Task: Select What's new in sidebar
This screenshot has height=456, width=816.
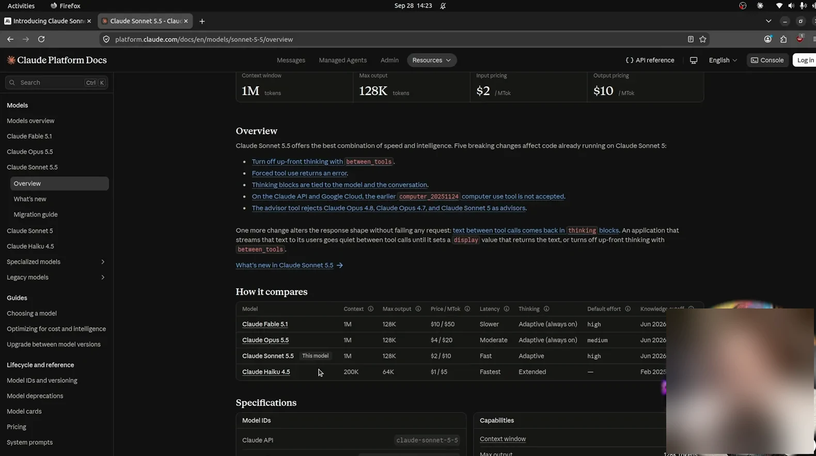Action: [30, 199]
